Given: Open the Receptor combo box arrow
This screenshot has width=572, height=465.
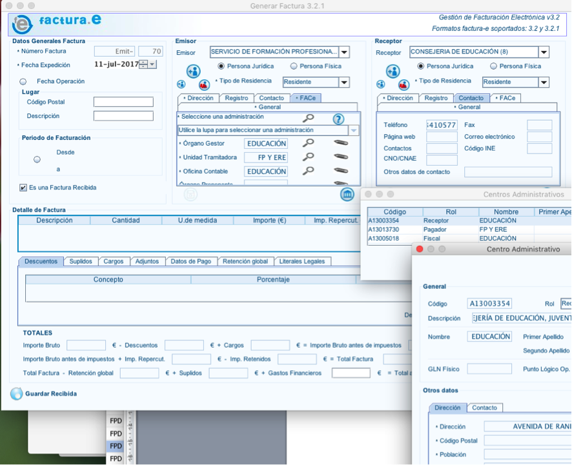Looking at the screenshot, I should [544, 52].
